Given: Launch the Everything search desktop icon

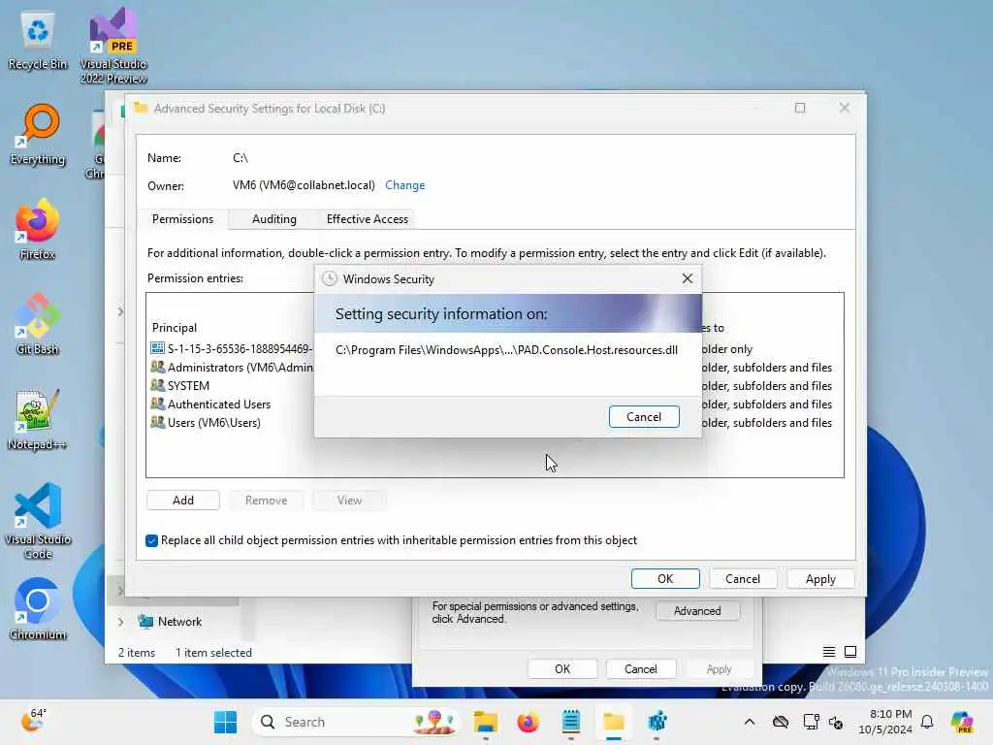Looking at the screenshot, I should 38,135.
